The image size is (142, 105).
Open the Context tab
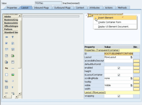(x=80, y=8)
